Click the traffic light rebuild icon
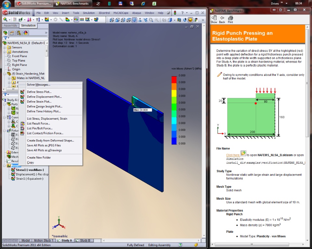This screenshot has width=312, height=249. click(175, 13)
